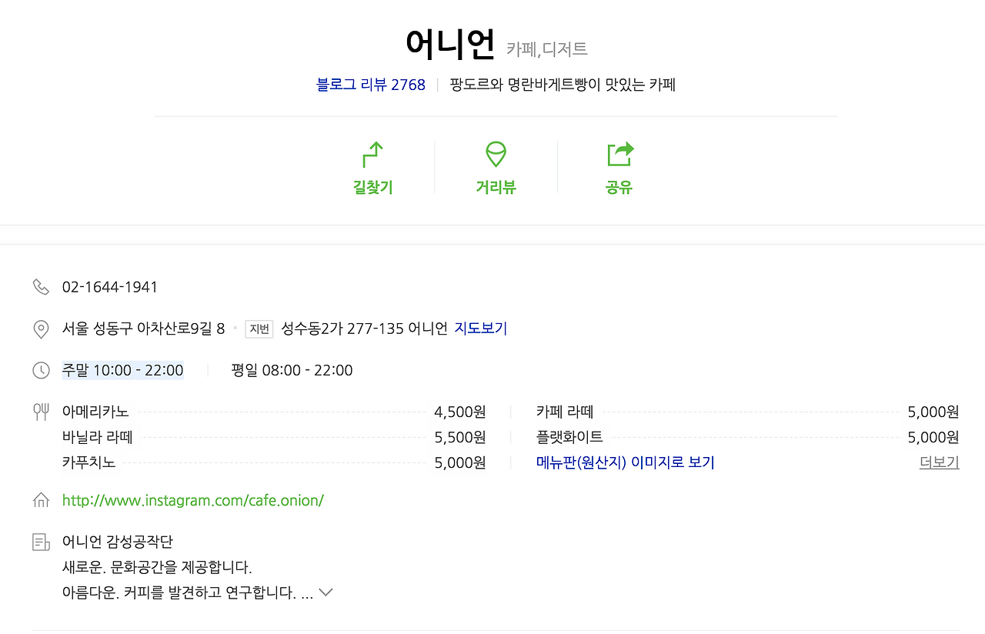Select the highlighted weekend hours text
This screenshot has width=985, height=634.
[x=122, y=370]
